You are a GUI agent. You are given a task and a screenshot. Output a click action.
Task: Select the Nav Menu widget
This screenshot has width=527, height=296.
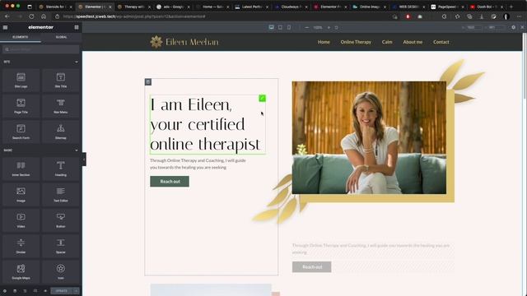[x=60, y=106]
